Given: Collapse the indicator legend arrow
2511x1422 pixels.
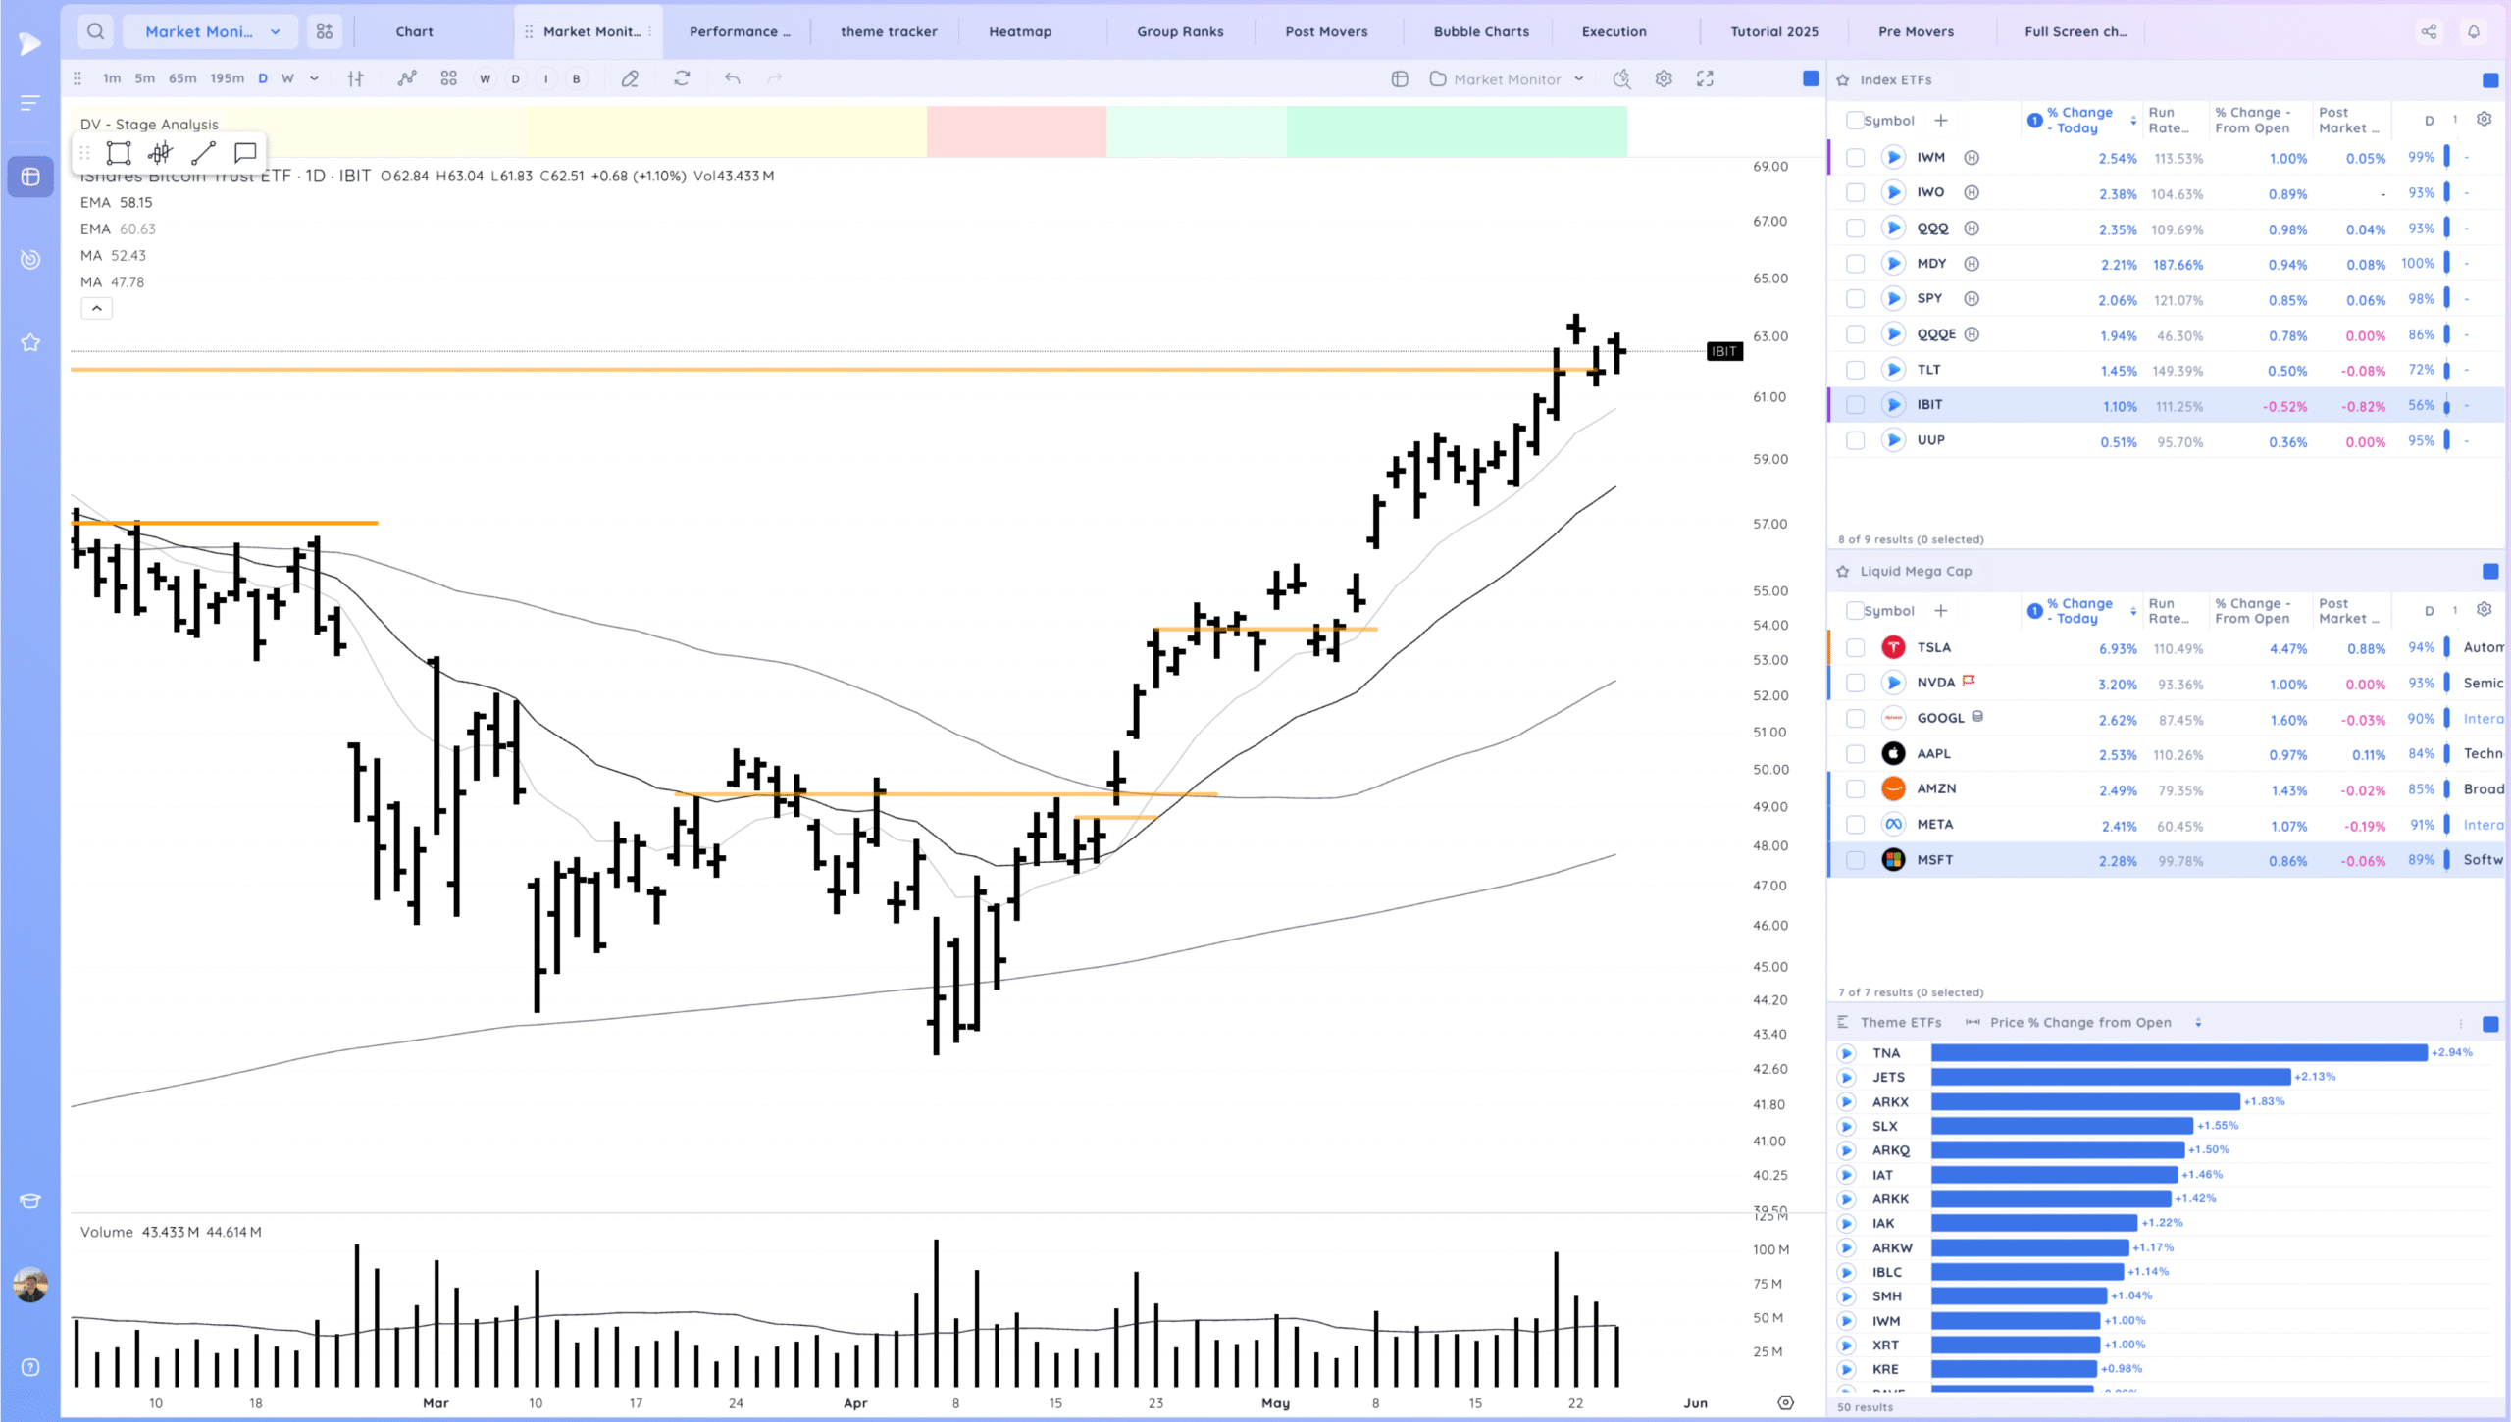Looking at the screenshot, I should click(96, 308).
